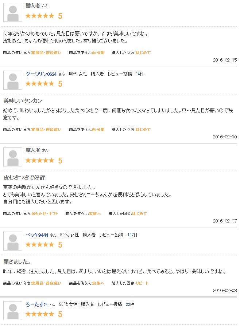Click the おもたせ・ギフト usage tag
244x327 pixels.
tap(44, 214)
